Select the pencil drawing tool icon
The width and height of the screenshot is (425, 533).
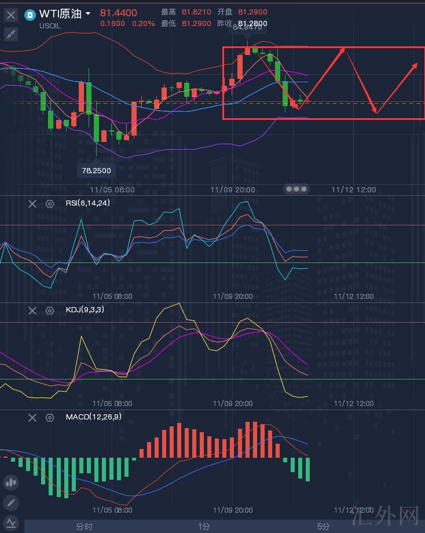(11, 502)
